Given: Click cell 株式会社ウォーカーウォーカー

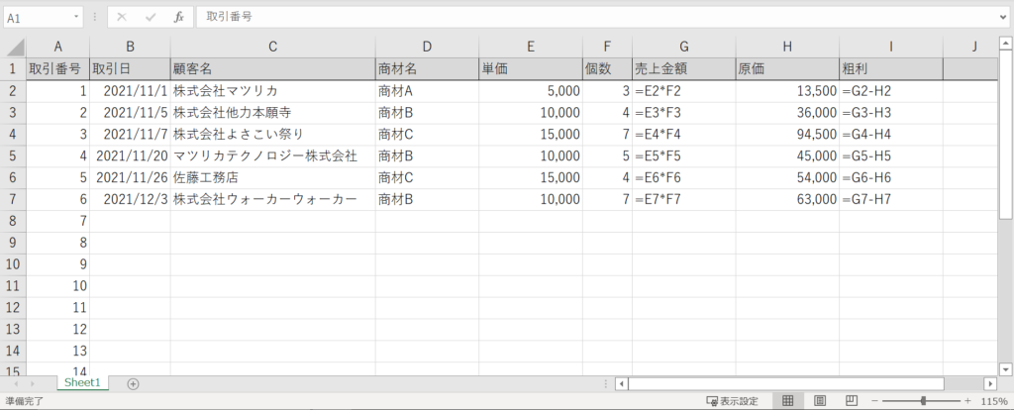Looking at the screenshot, I should click(273, 199).
